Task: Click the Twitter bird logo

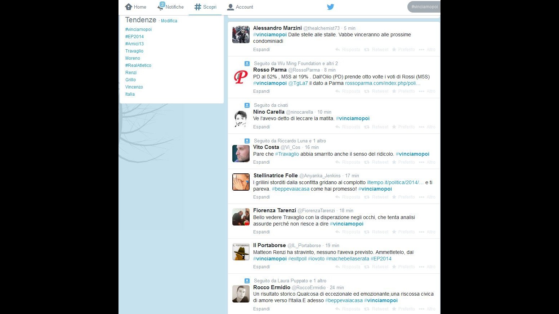Action: pos(330,7)
